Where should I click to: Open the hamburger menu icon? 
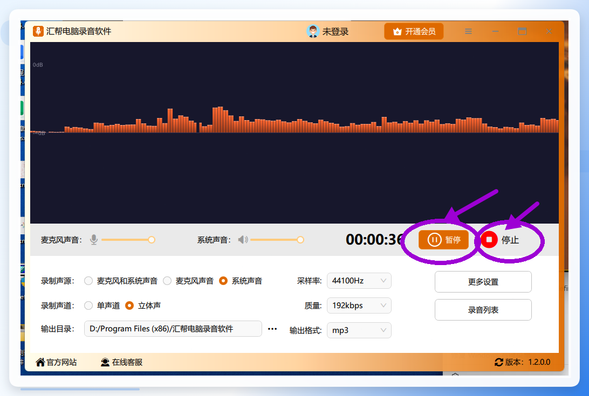(x=468, y=32)
